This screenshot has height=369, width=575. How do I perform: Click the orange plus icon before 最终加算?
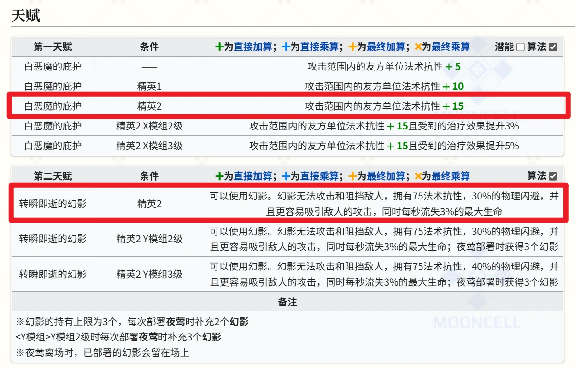[x=352, y=46]
